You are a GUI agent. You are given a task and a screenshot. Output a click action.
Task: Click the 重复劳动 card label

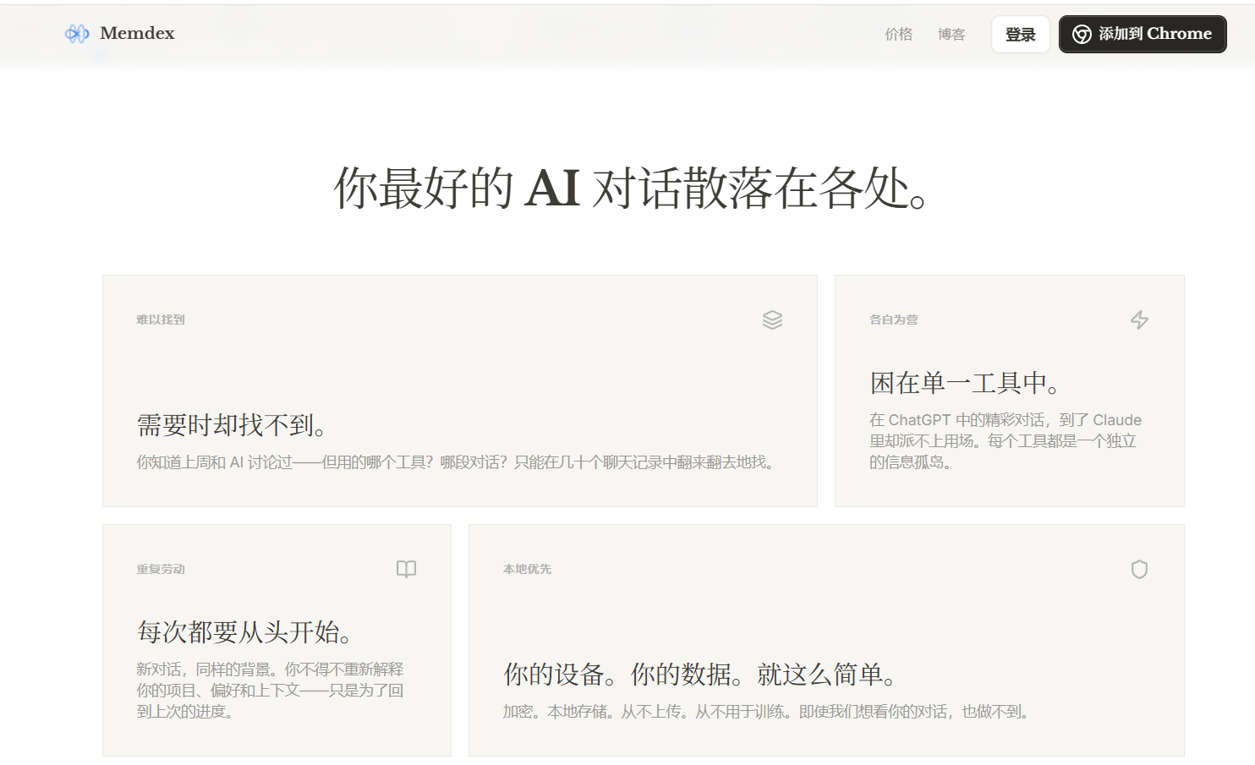point(161,569)
